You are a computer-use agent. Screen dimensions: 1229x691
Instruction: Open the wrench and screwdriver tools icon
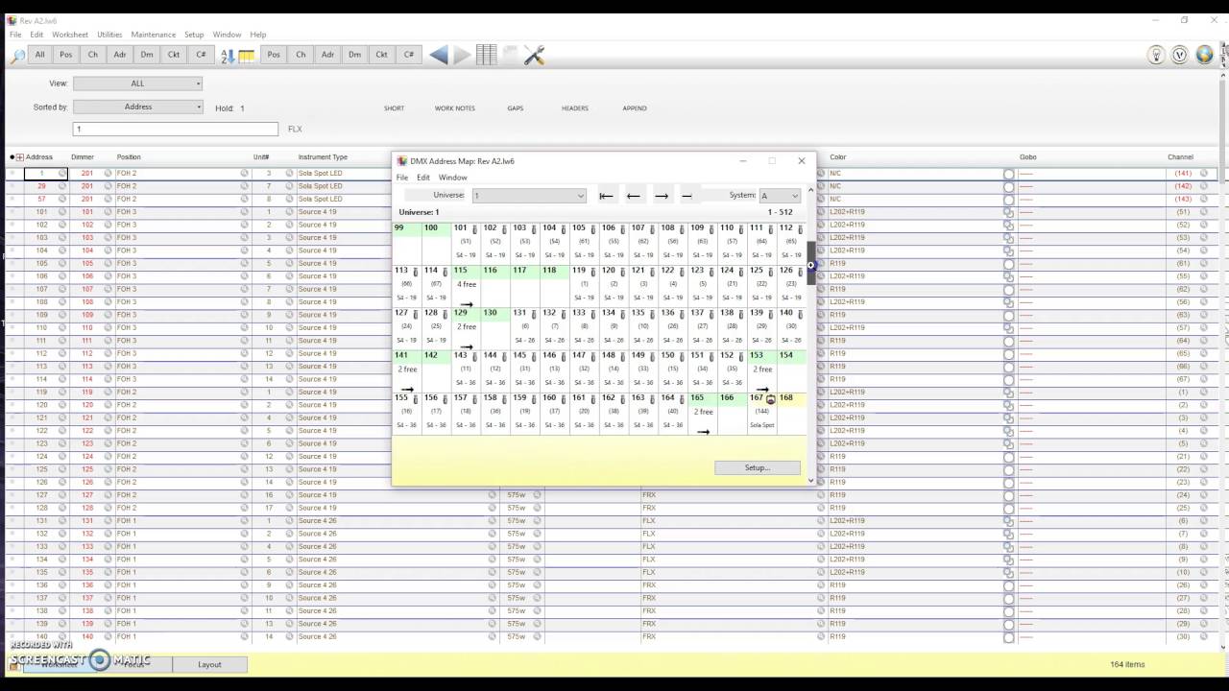[x=535, y=56]
